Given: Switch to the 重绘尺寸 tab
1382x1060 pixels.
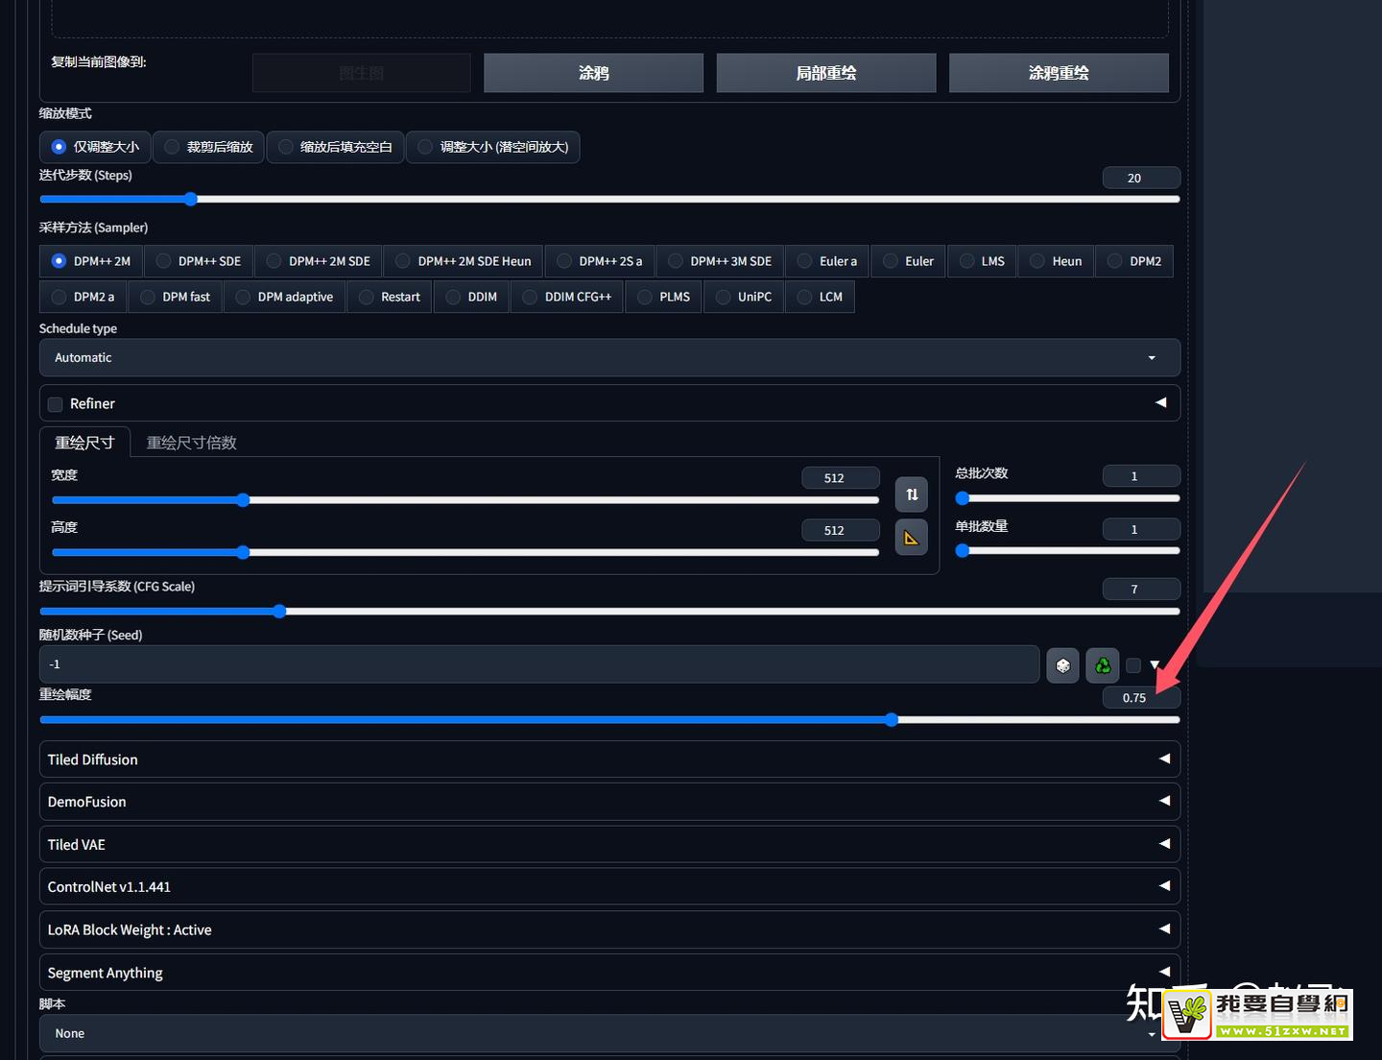Looking at the screenshot, I should click(84, 443).
